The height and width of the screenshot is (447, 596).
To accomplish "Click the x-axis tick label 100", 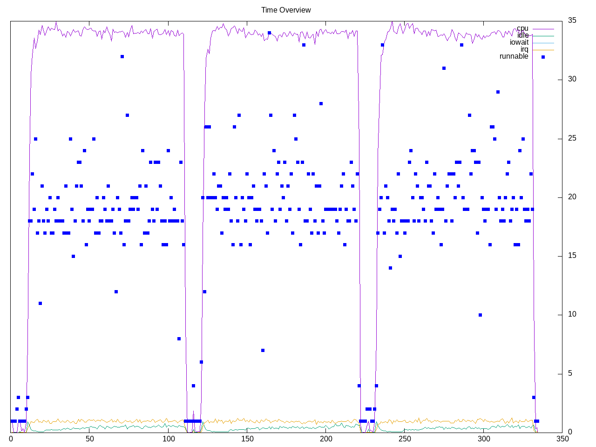I will point(169,439).
